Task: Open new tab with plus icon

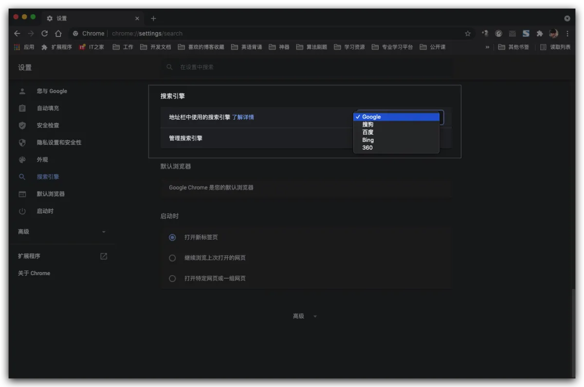Action: [153, 18]
